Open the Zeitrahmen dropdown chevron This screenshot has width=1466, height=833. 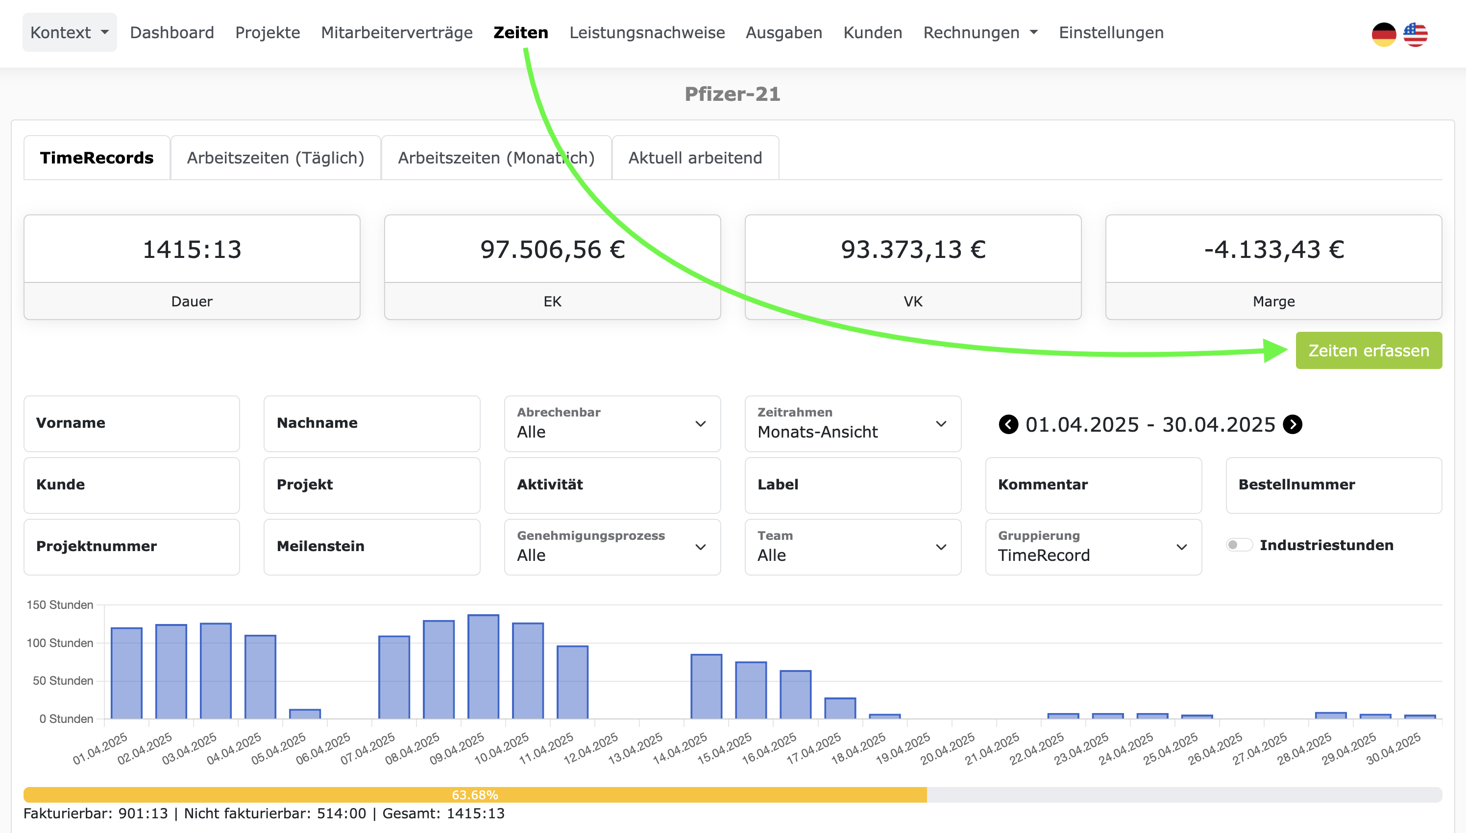point(941,424)
